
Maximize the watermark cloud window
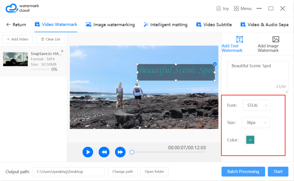[x=271, y=9]
